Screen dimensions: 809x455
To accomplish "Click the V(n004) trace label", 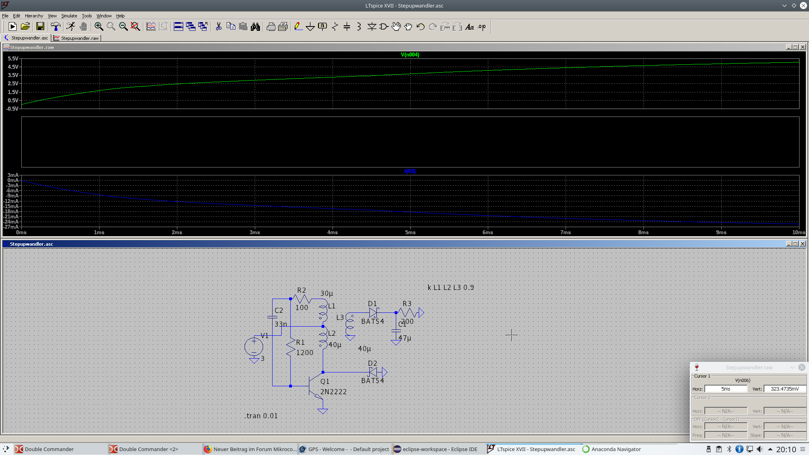I will click(x=410, y=55).
